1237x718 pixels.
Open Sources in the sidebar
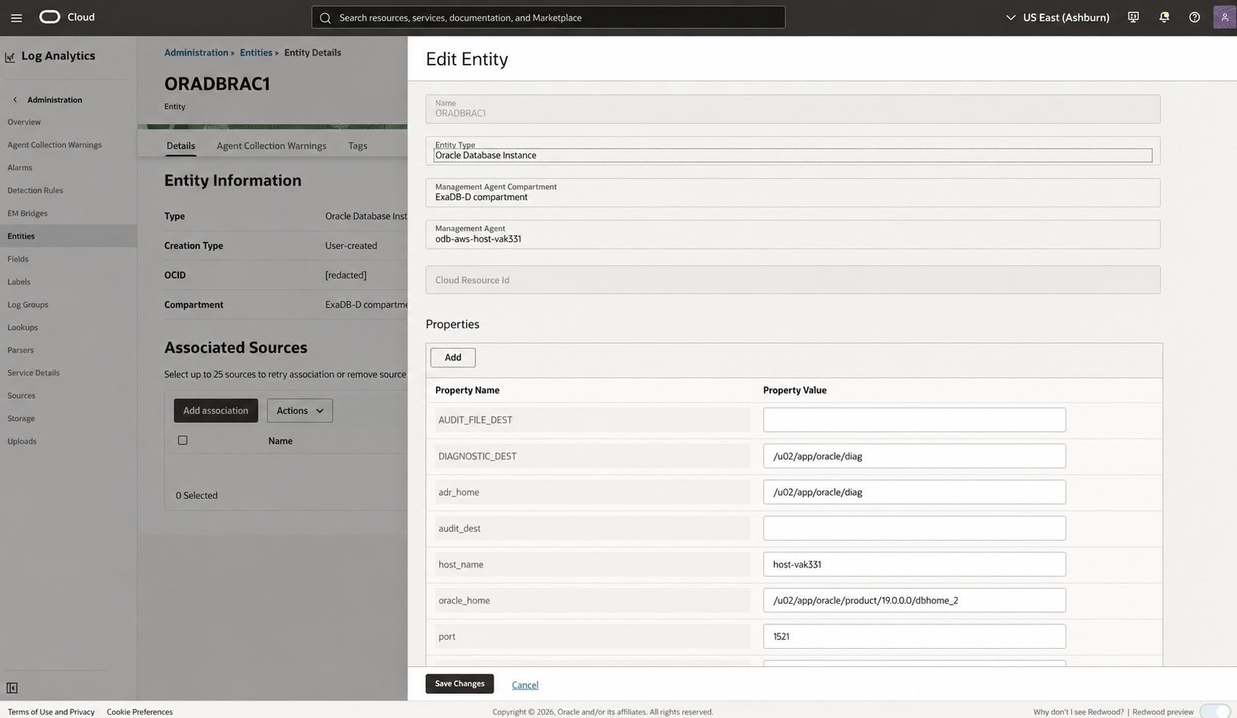(x=21, y=396)
